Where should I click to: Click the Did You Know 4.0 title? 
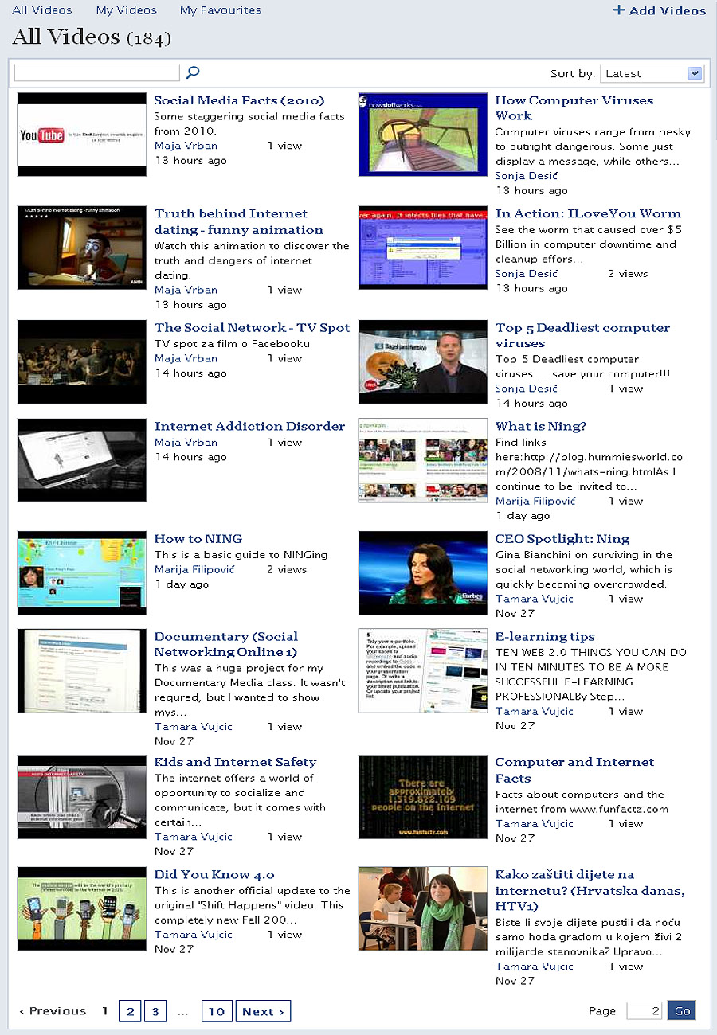(214, 874)
